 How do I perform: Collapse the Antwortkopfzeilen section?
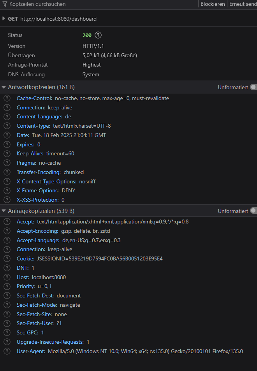[x=4, y=87]
